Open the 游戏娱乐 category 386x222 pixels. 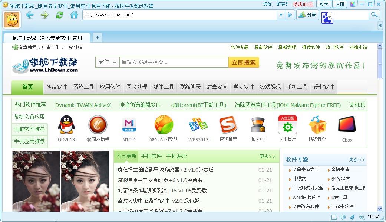point(270,87)
